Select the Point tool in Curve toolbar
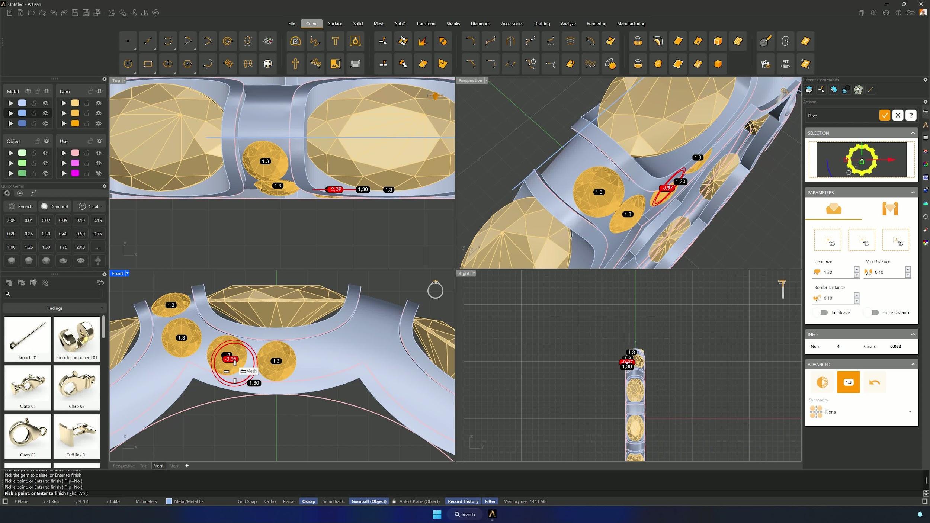 tap(128, 41)
